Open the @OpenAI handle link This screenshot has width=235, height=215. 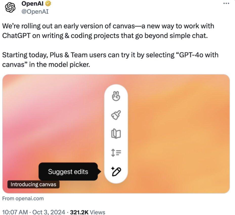tap(35, 12)
